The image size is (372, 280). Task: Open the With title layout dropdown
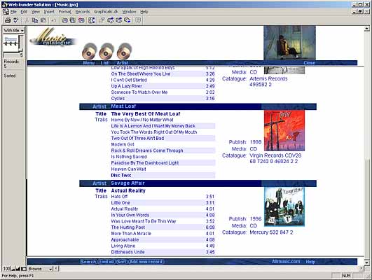(13, 30)
